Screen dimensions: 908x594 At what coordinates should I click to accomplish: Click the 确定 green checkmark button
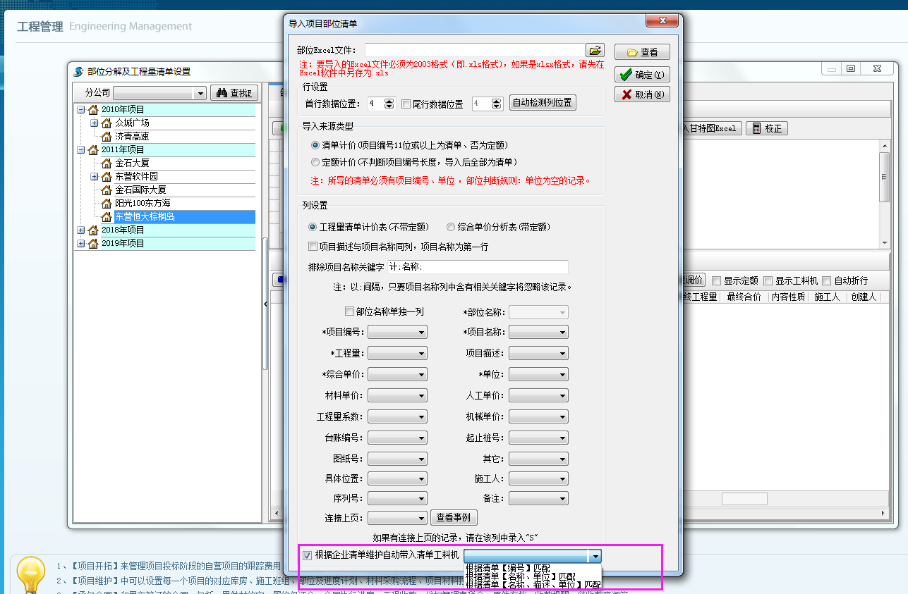(641, 75)
